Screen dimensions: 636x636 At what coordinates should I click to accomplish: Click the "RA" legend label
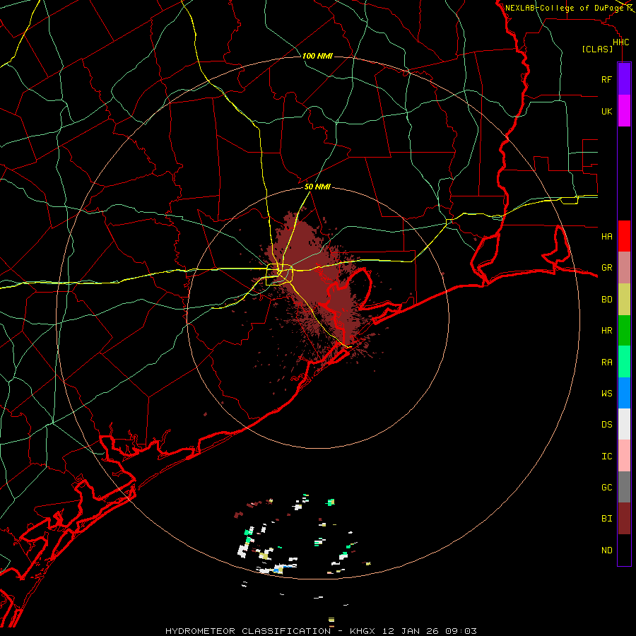coord(606,363)
